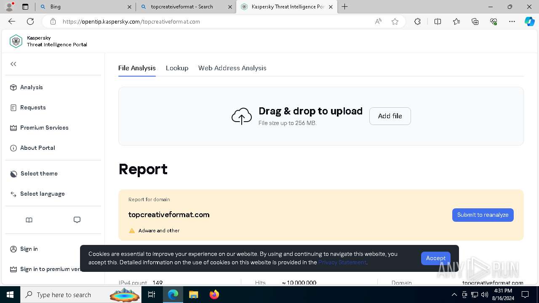Open notification center icon
This screenshot has width=539, height=303.
pos(525,295)
